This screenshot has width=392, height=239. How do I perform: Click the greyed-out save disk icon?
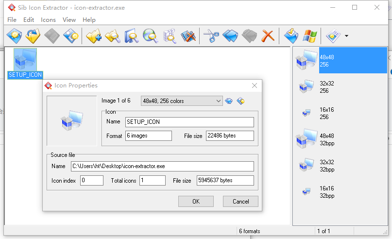52,36
